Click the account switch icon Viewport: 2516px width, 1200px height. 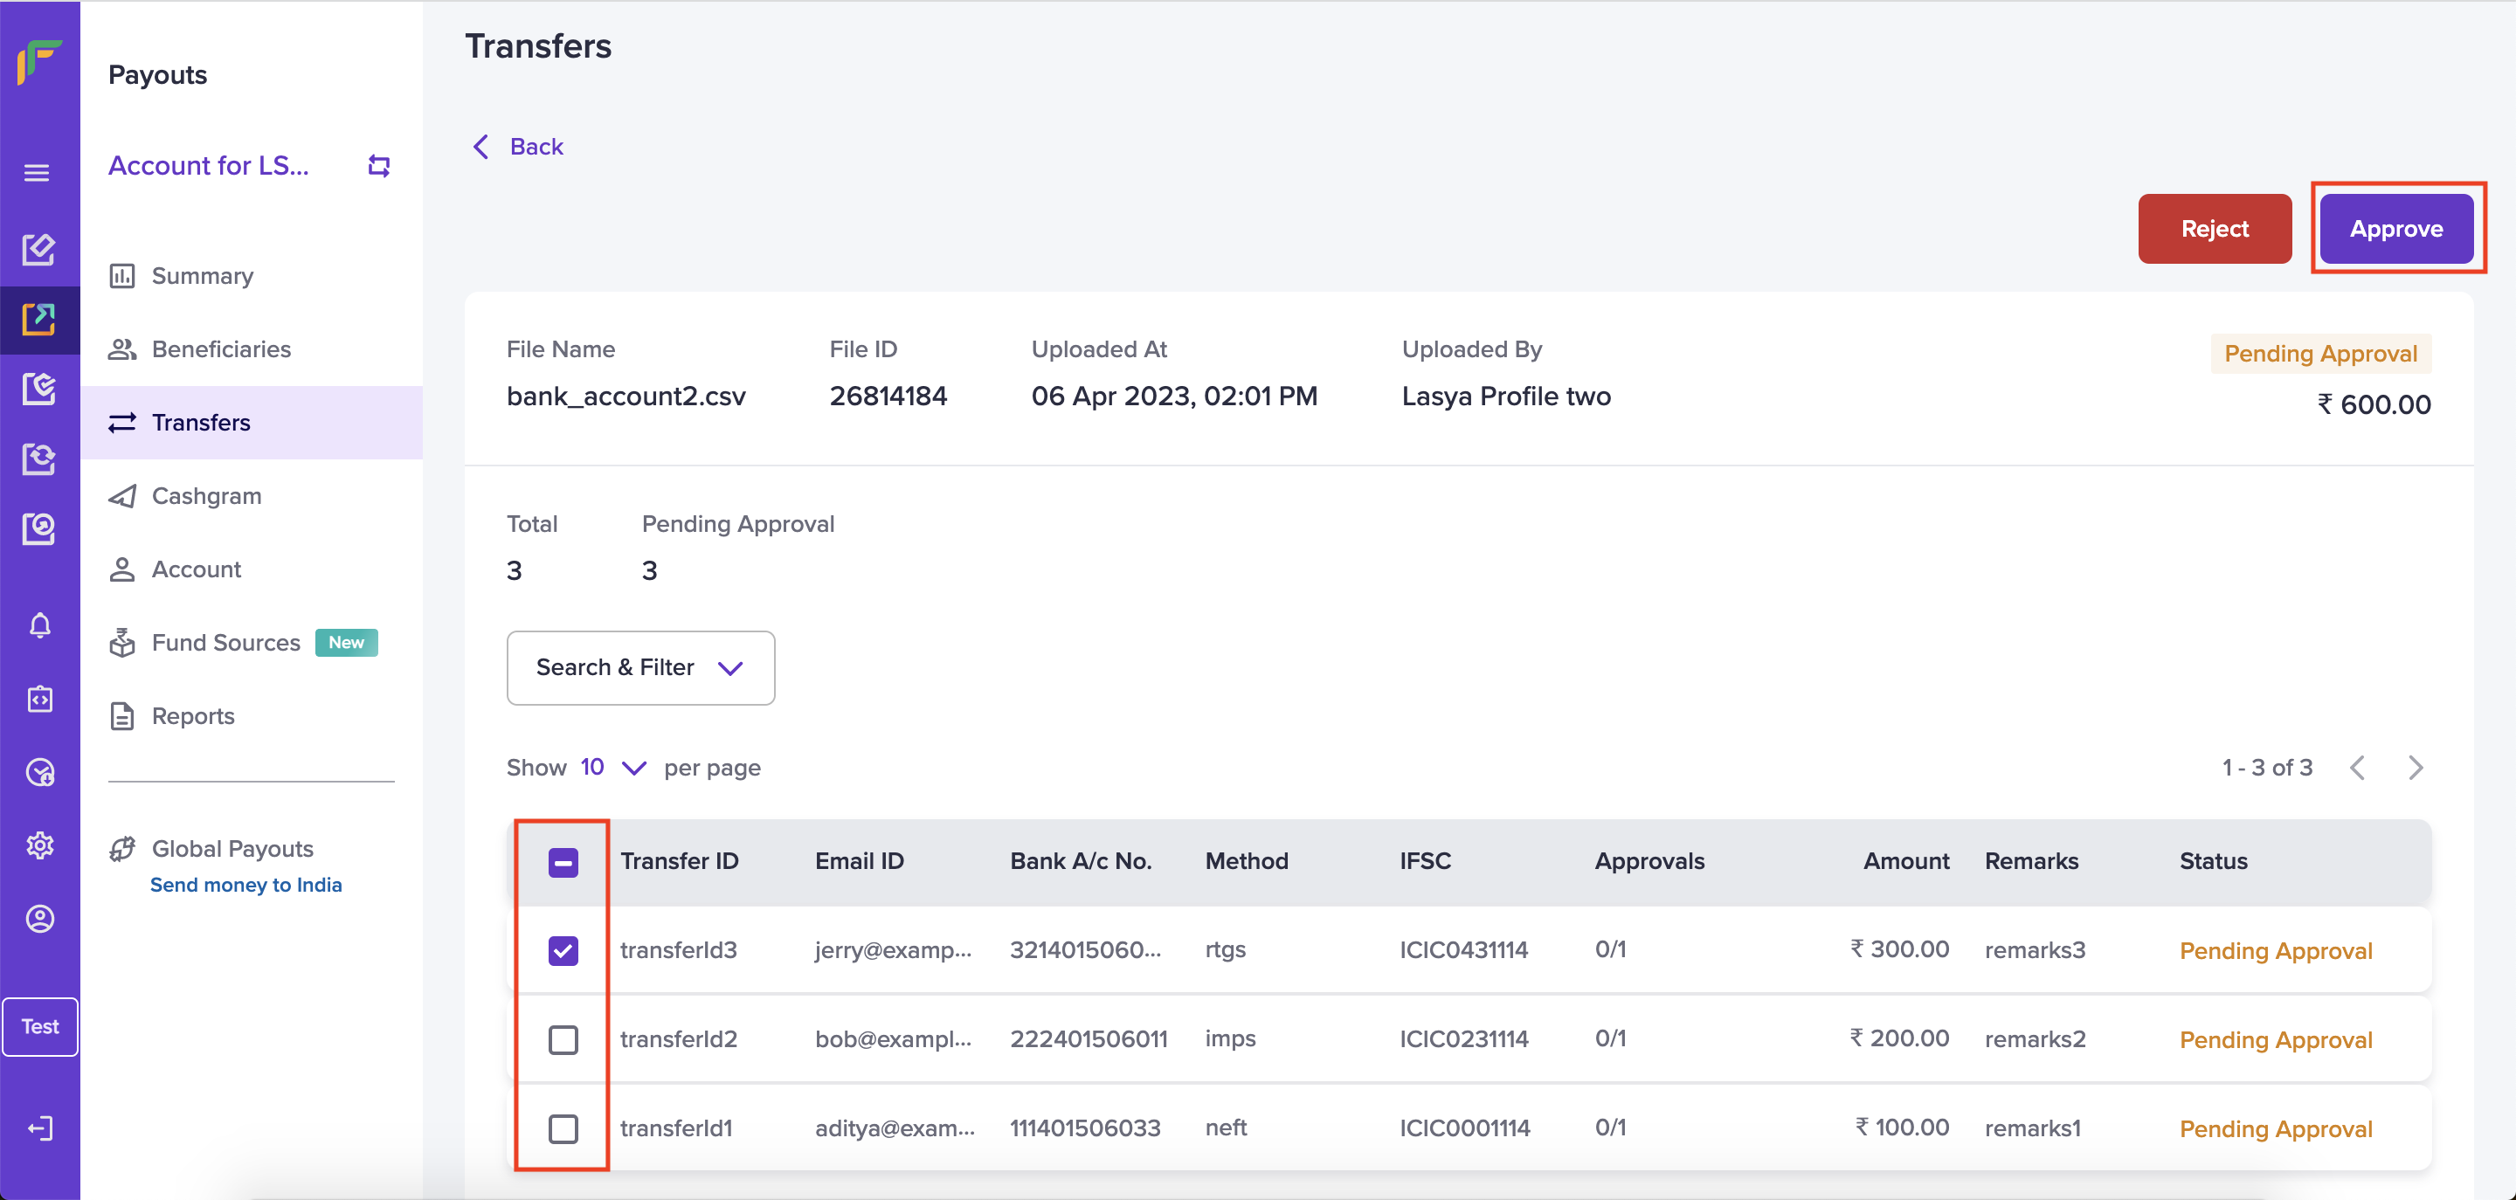[x=379, y=166]
